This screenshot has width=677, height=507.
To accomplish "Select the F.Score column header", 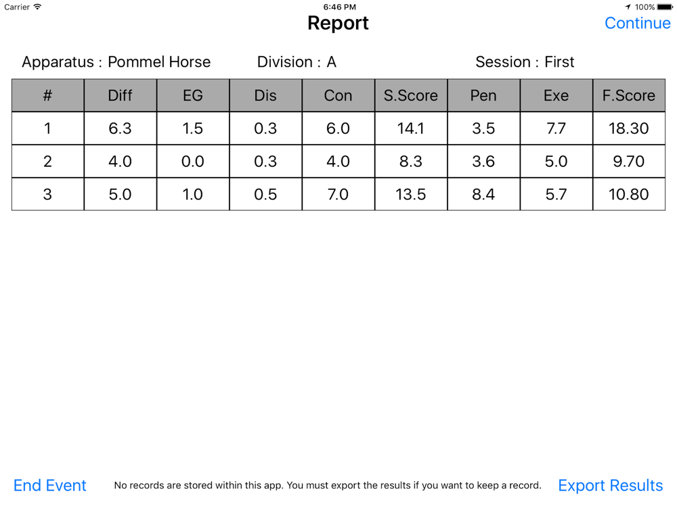I will 629,95.
